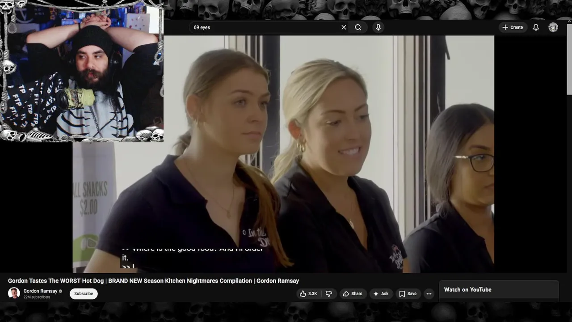Click the Watch on YouTube panel
Screen dimensions: 572x322
click(499, 290)
